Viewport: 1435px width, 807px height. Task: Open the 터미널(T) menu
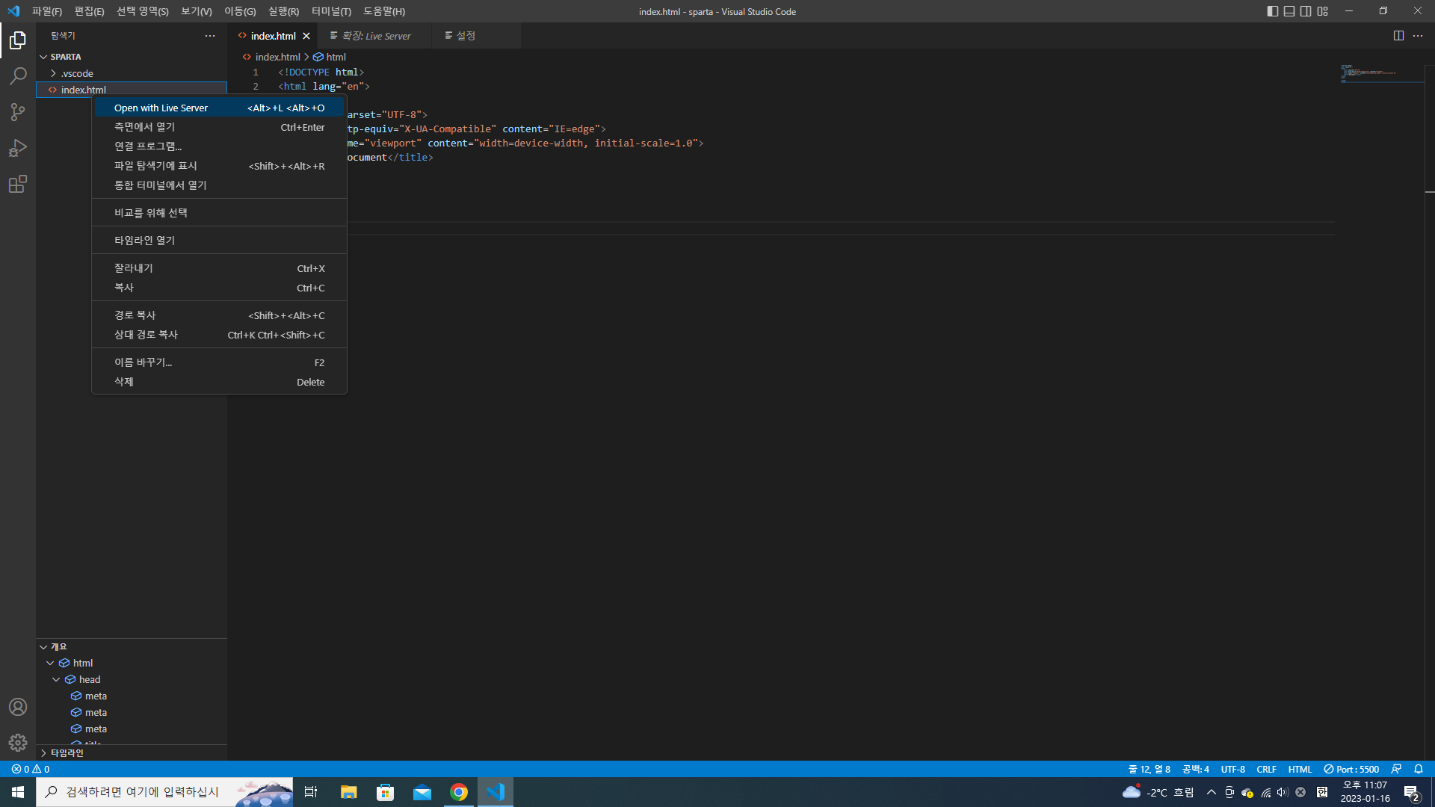point(331,11)
